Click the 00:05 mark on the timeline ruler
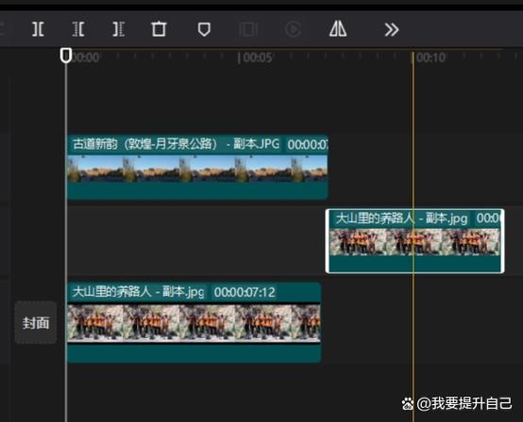This screenshot has height=422, width=523. [257, 57]
